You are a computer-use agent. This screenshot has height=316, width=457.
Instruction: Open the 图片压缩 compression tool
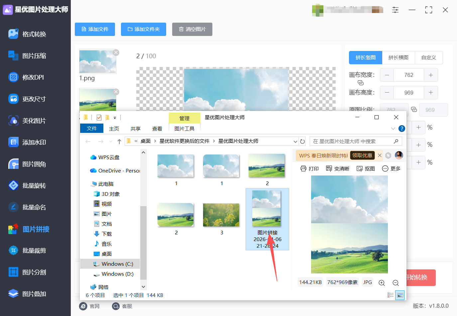coord(28,56)
